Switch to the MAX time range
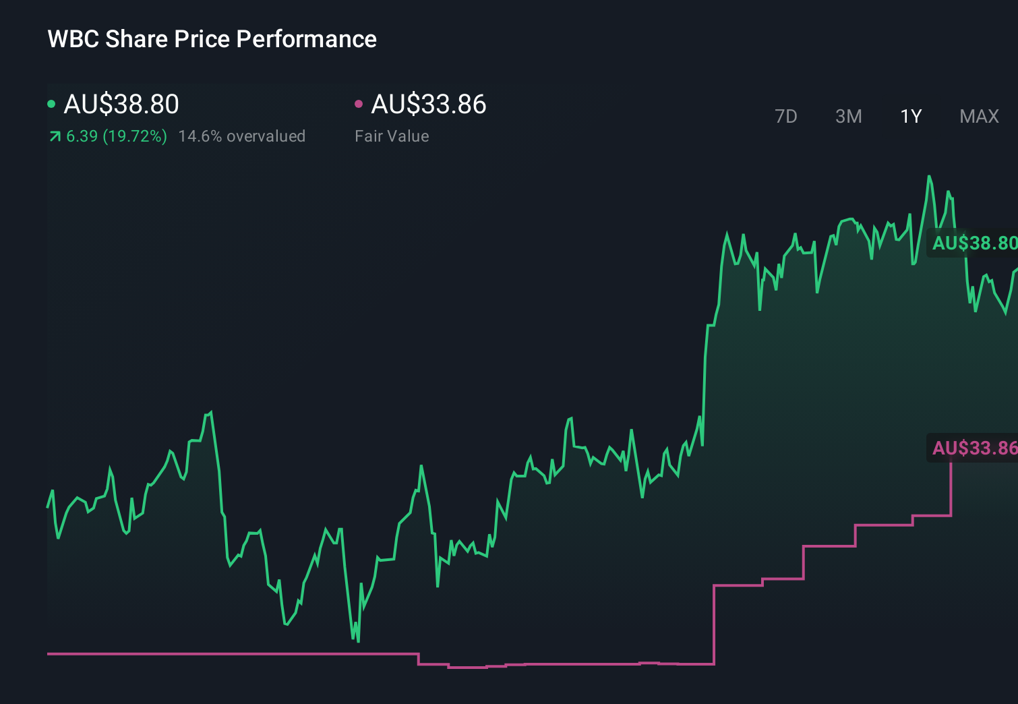Viewport: 1018px width, 704px height. [x=979, y=116]
